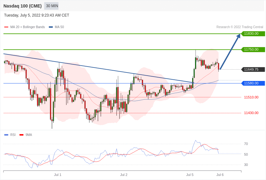
Task: Click the blue upward forecast arrow head
Action: [238, 36]
